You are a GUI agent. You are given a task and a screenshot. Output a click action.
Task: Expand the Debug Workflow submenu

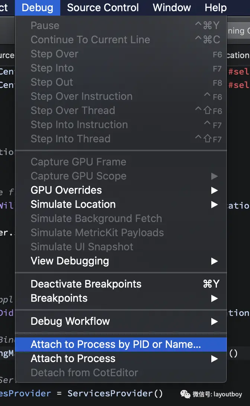70,321
